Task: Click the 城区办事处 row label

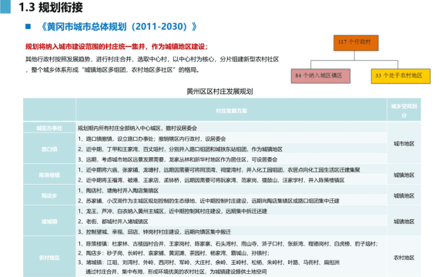Action: (49, 128)
